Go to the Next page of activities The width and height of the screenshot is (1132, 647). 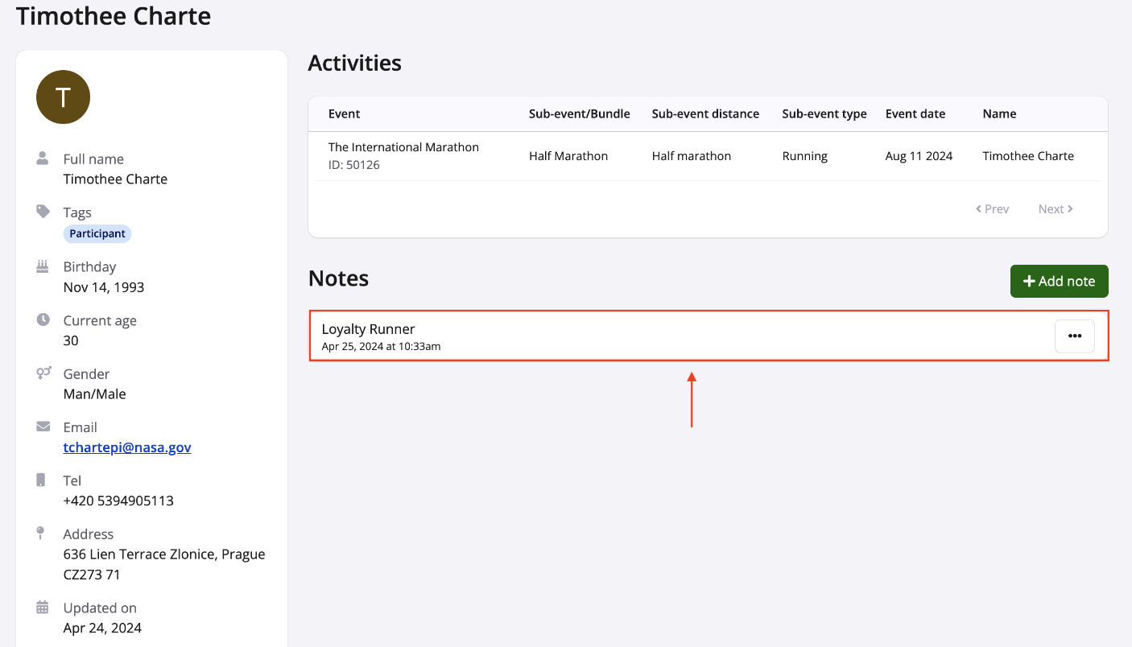coord(1055,209)
